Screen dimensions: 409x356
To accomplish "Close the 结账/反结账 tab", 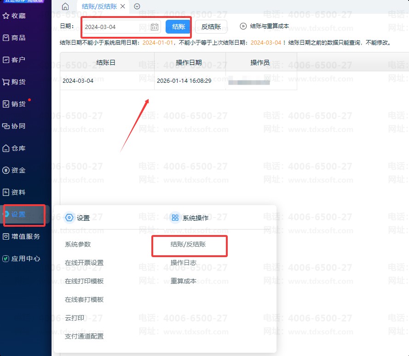I will pos(122,6).
